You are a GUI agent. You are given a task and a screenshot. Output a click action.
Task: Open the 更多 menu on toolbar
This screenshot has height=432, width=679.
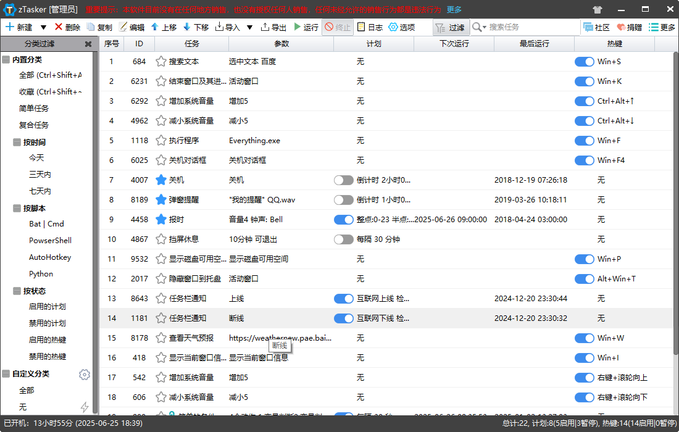(664, 27)
